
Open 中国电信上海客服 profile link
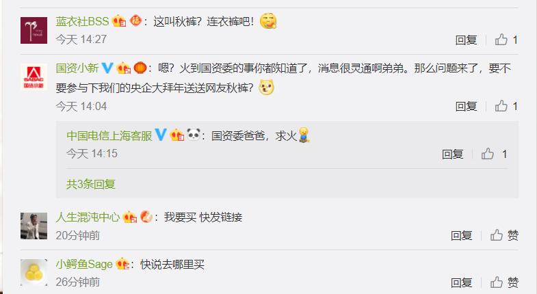[x=109, y=135]
